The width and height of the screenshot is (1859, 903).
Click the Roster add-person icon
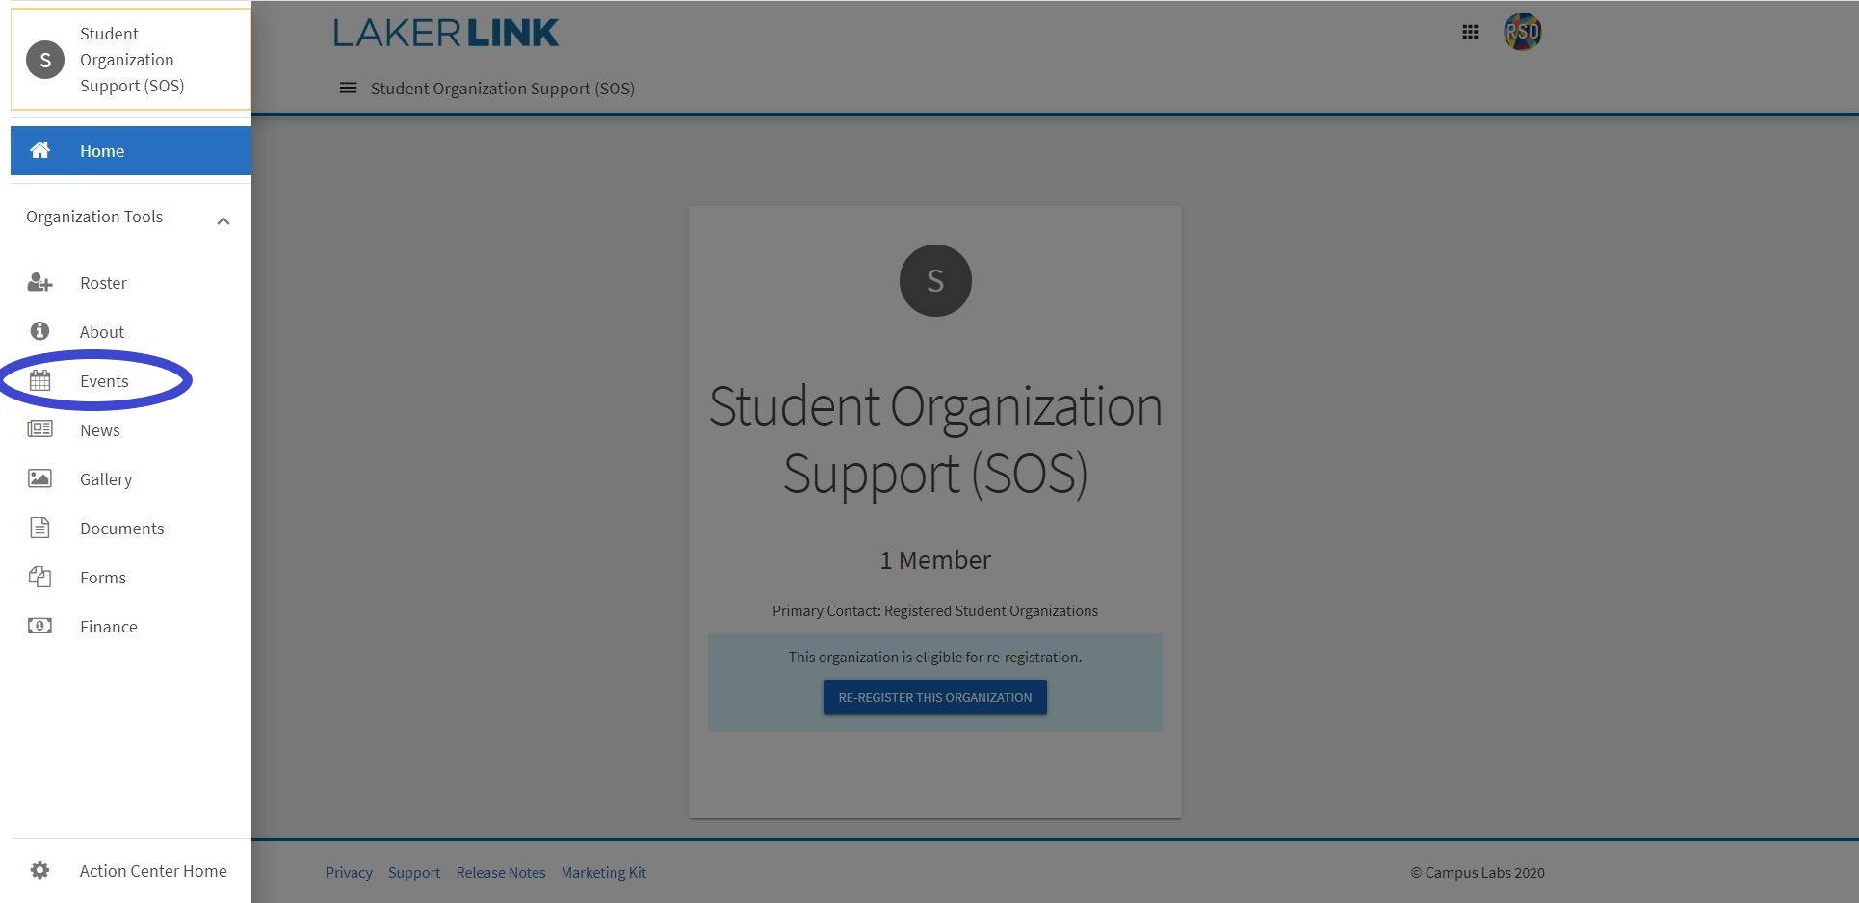39,283
